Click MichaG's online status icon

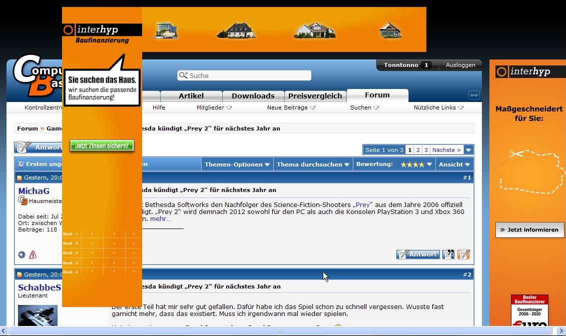(22, 254)
